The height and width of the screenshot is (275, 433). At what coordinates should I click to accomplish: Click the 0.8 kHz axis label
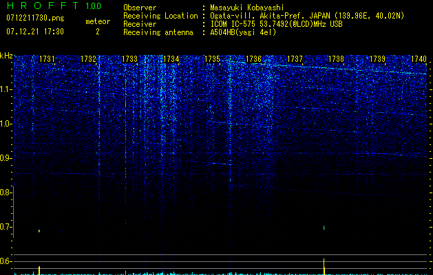(6, 192)
